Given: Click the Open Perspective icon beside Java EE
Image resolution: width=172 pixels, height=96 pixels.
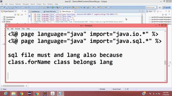Looking at the screenshot, I should point(160,7).
